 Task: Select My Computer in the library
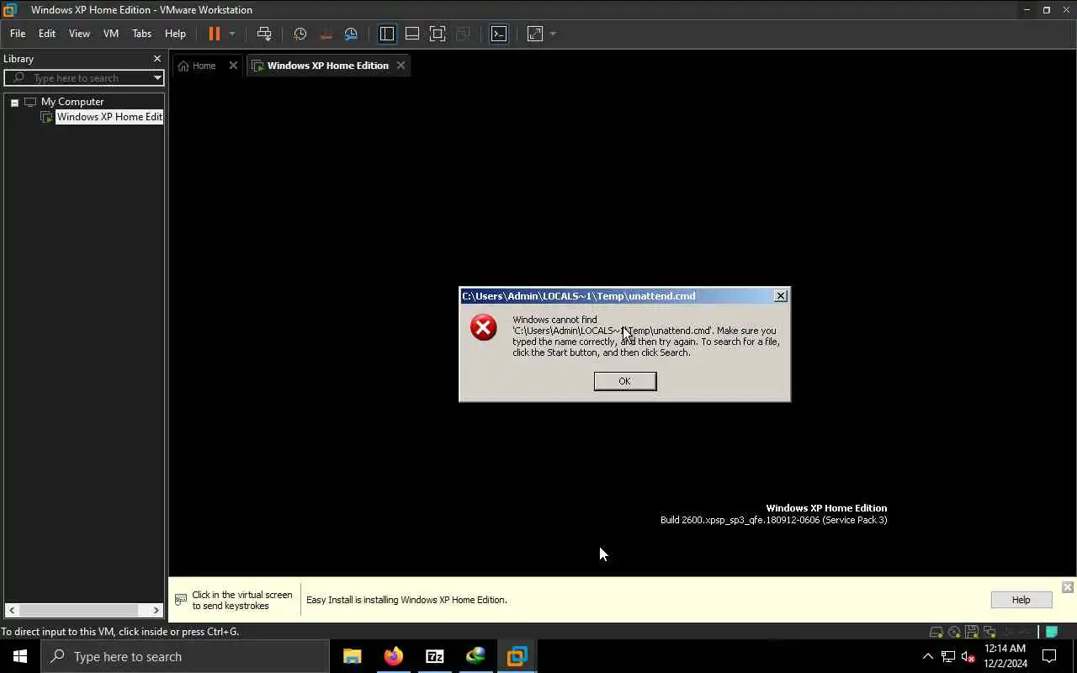pyautogui.click(x=72, y=102)
